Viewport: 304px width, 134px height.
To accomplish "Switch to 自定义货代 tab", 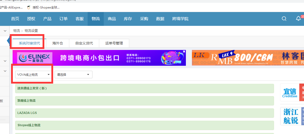I will tap(84, 43).
